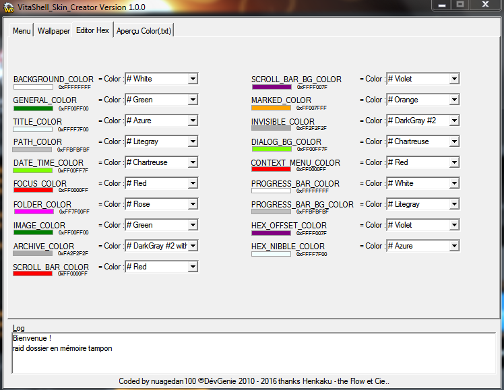
Task: Open CONTEXT_MENU_COLOR Red dropdown
Action: tap(454, 162)
